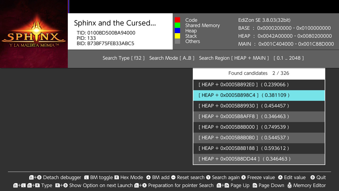The height and width of the screenshot is (191, 339).
Task: Select candidate HEAP + 0x0005B8B188
Action: 259,148
